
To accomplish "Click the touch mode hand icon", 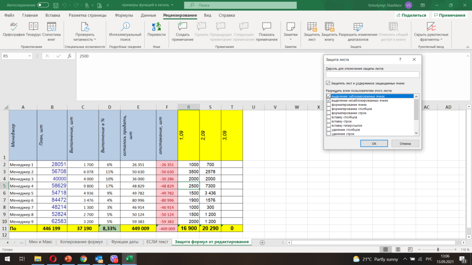I will tap(87, 5).
